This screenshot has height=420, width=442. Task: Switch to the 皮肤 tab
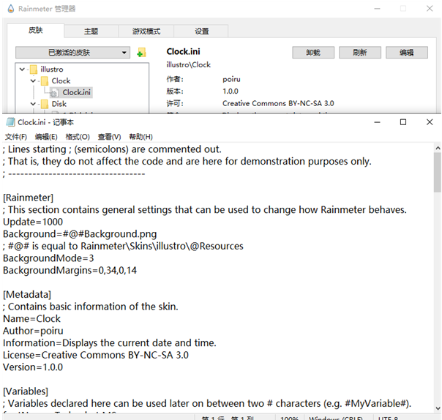[x=36, y=31]
